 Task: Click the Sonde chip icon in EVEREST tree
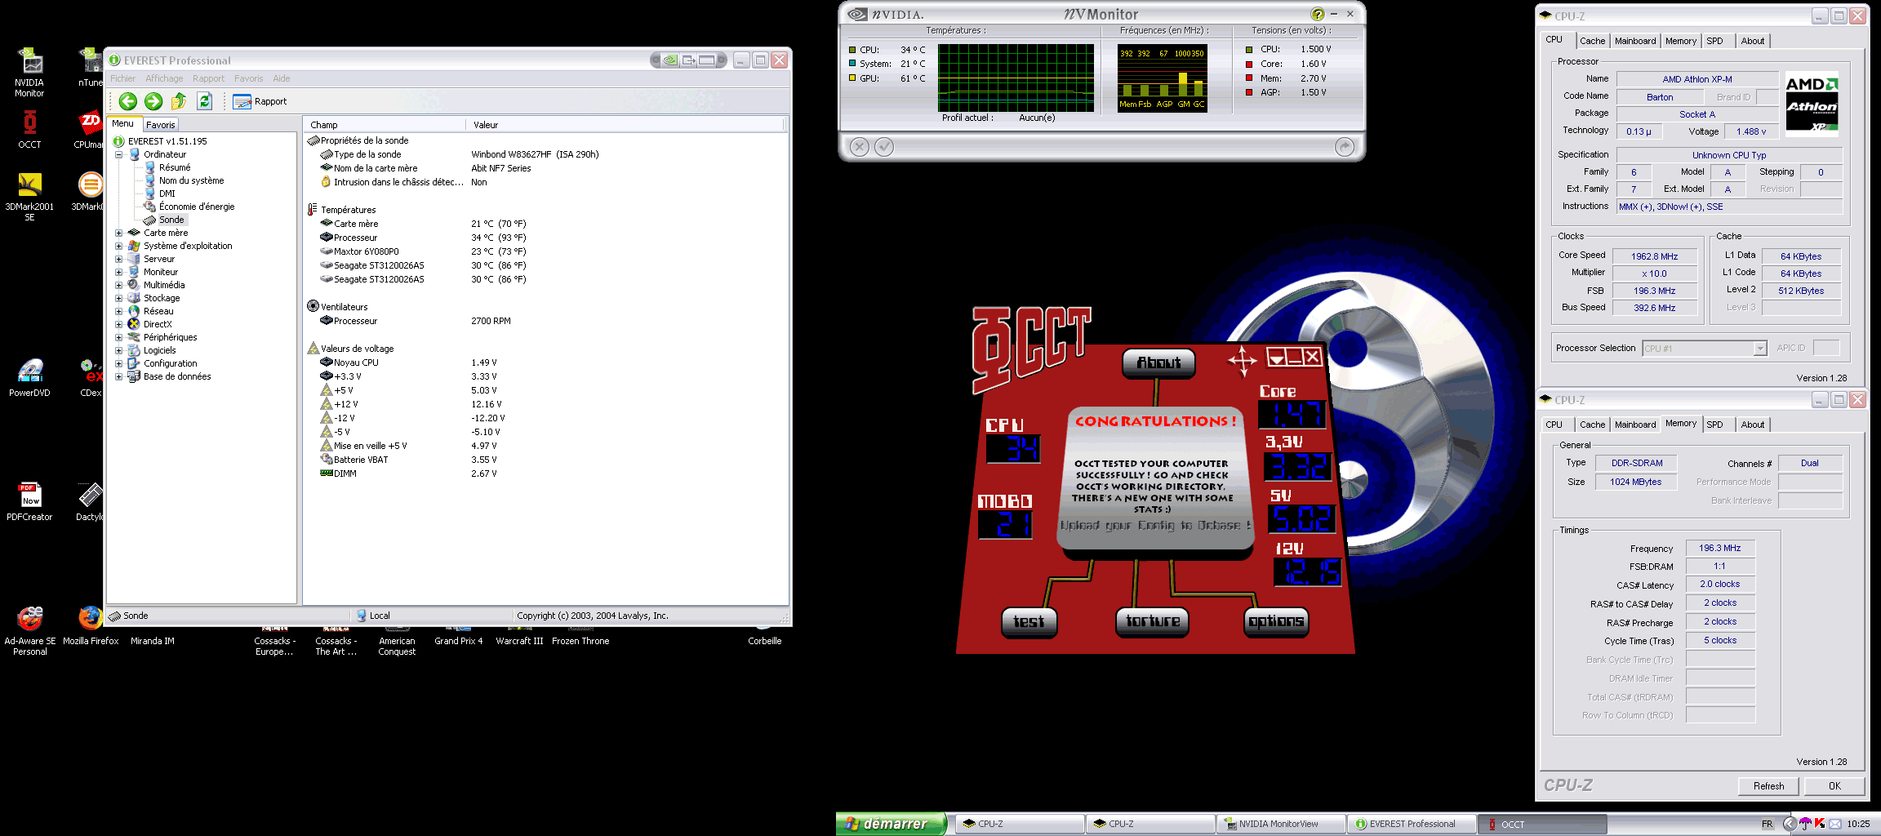[149, 220]
